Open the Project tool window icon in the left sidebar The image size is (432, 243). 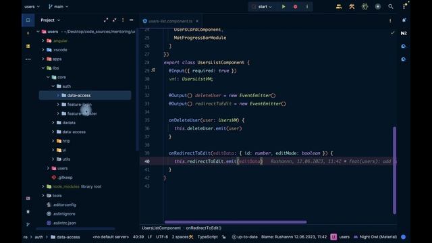[x=28, y=20]
